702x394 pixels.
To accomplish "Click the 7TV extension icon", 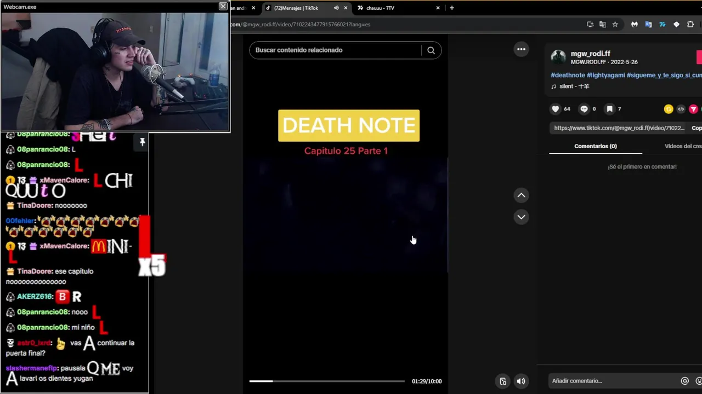I will (662, 24).
